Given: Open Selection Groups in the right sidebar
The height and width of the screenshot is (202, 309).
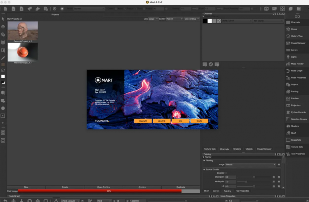Looking at the screenshot, I should 297,119.
